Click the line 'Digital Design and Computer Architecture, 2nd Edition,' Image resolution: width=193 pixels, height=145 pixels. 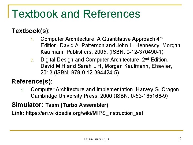coord(105,60)
